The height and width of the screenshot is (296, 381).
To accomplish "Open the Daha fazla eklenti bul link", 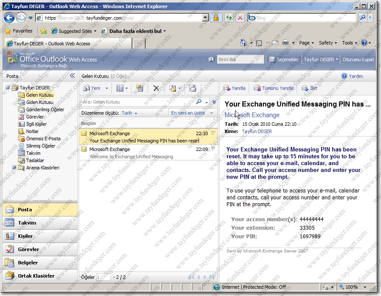I will click(x=134, y=31).
